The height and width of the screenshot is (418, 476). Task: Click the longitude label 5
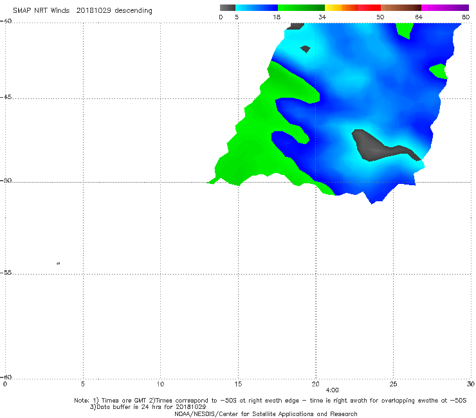point(82,384)
